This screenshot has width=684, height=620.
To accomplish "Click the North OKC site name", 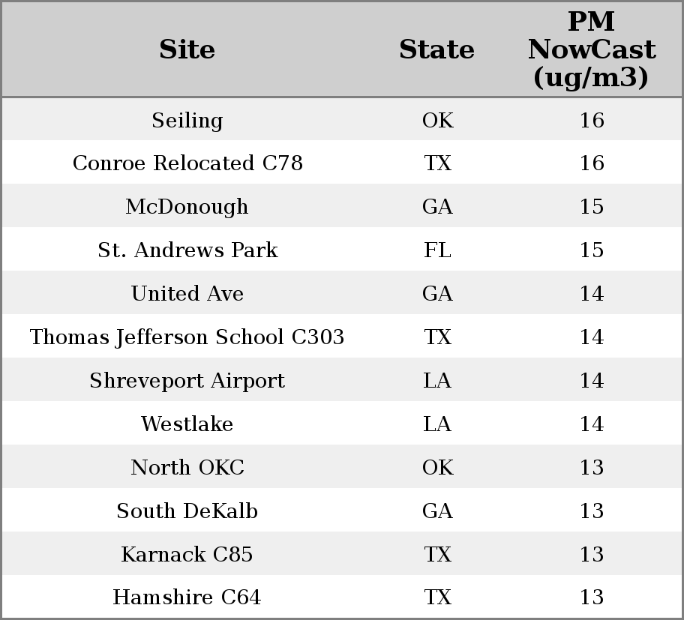I will pyautogui.click(x=187, y=468).
